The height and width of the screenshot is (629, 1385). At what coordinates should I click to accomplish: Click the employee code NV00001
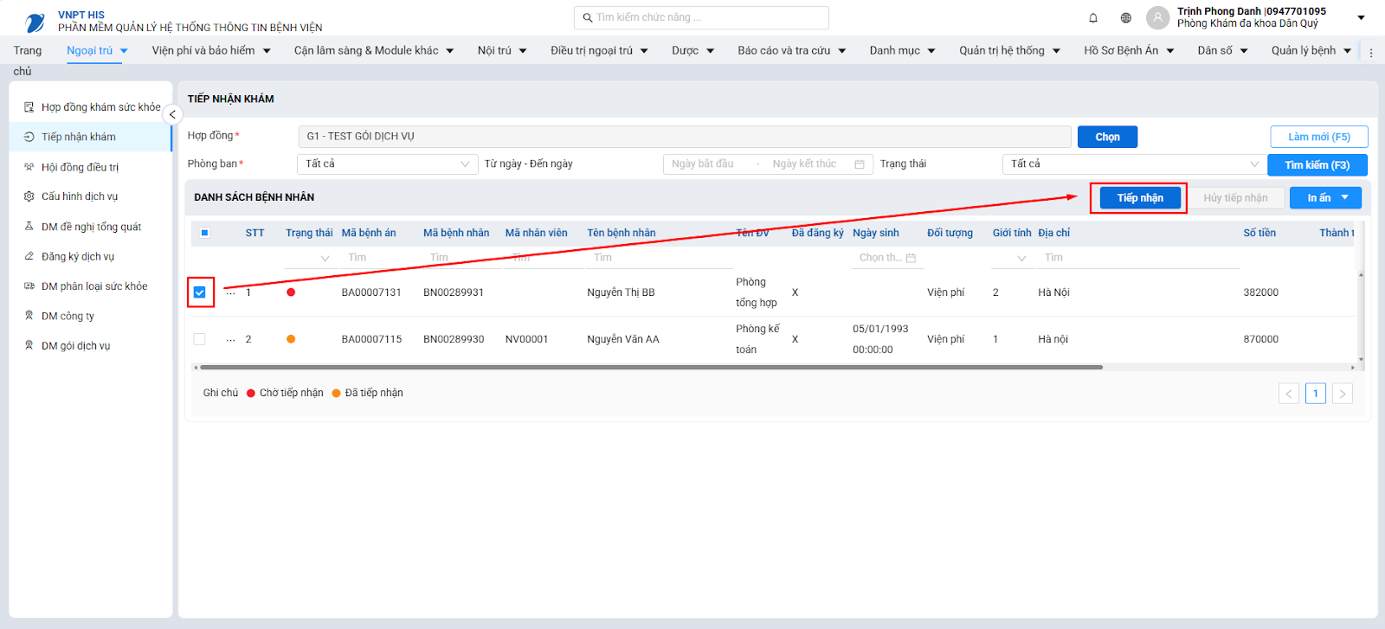[x=526, y=339]
